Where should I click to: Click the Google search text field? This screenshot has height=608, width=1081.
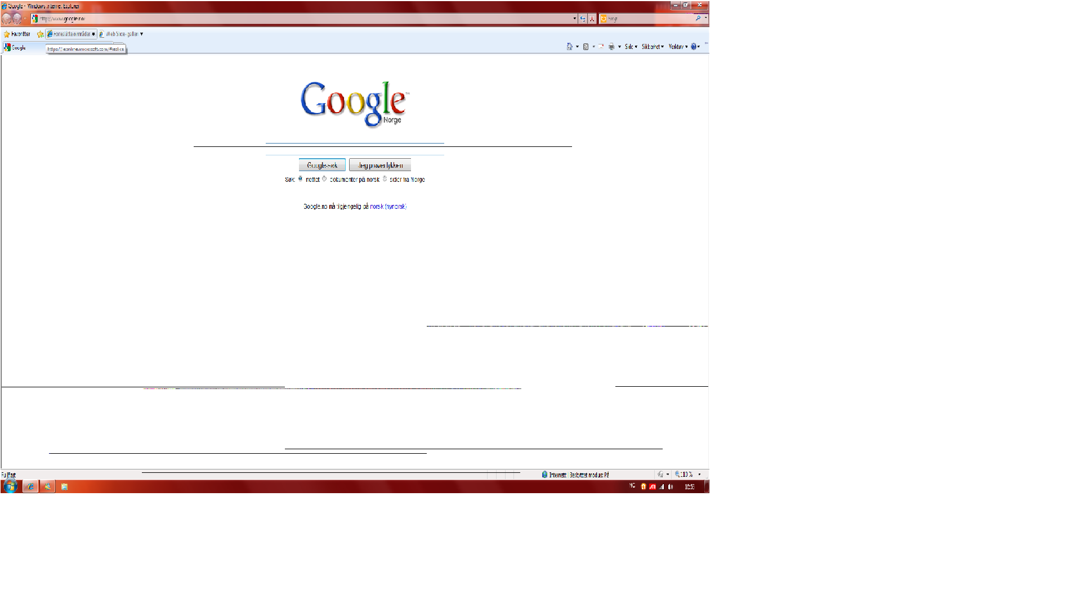pyautogui.click(x=355, y=149)
